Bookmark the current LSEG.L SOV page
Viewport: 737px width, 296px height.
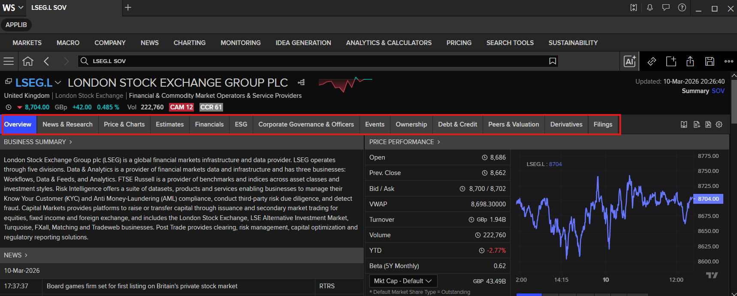553,61
